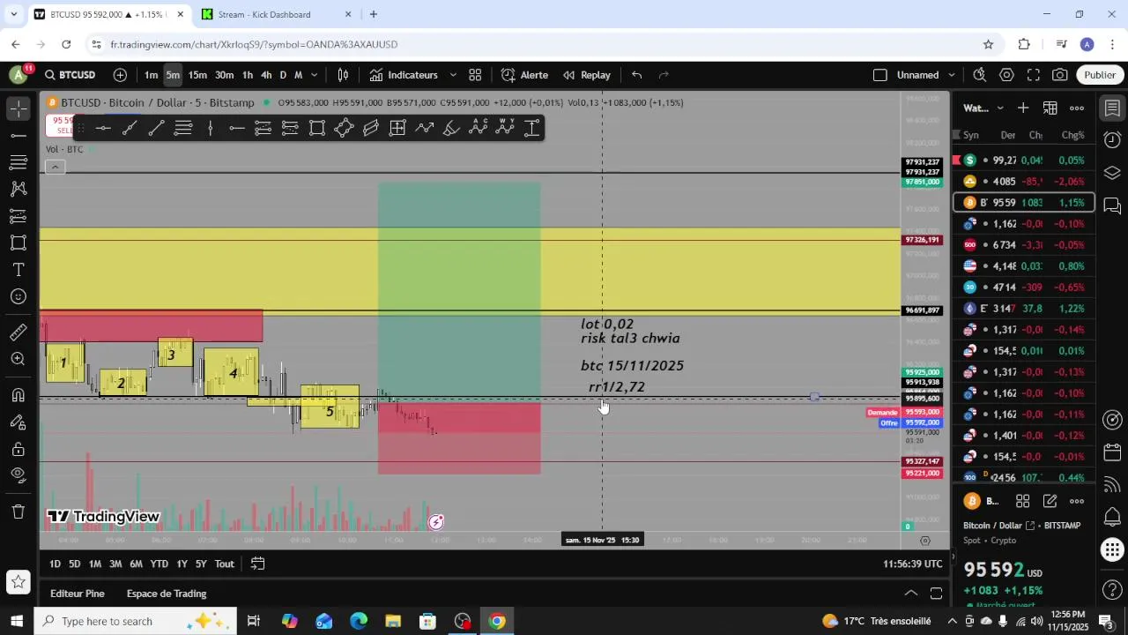The image size is (1128, 635).
Task: Pick the highlighter brush in floating toolbar
Action: click(451, 129)
